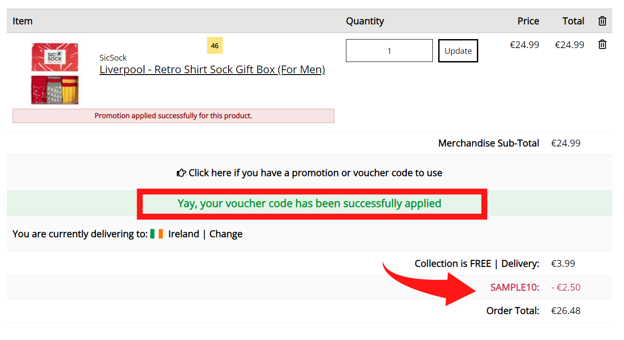Click the voucher successfully applied message
624x340 pixels.
point(309,203)
